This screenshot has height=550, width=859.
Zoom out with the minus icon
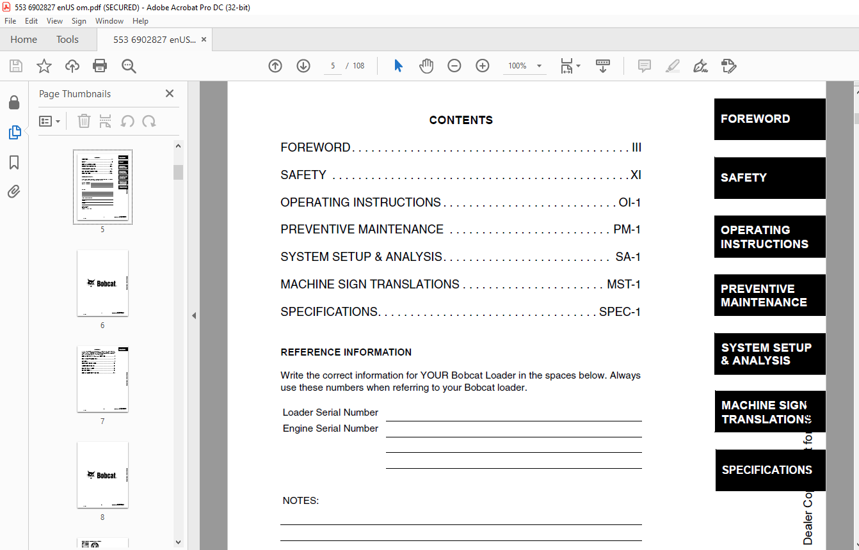click(454, 66)
